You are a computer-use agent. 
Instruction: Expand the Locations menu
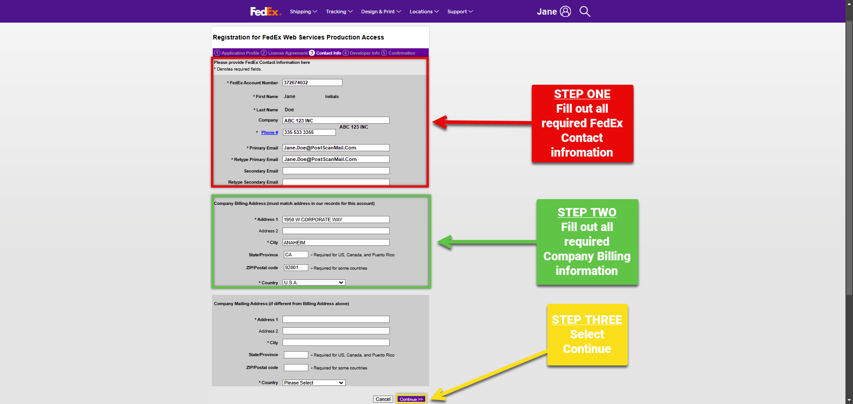pyautogui.click(x=424, y=12)
